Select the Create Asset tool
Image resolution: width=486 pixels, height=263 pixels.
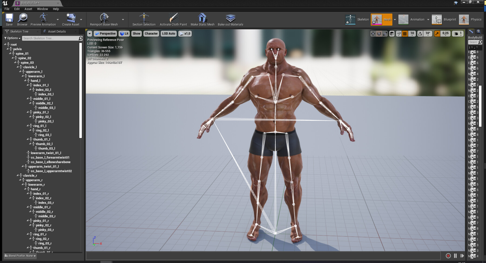71,19
